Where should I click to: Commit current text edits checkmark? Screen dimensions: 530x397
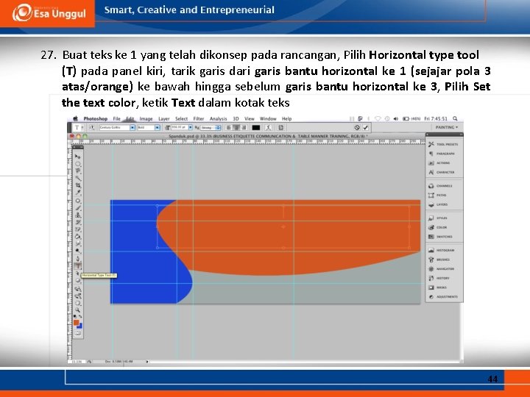(x=365, y=128)
